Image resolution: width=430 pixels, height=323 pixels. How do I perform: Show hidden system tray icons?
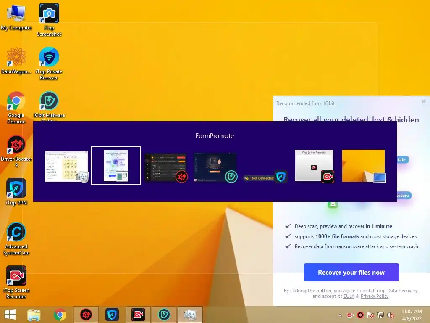point(340,315)
